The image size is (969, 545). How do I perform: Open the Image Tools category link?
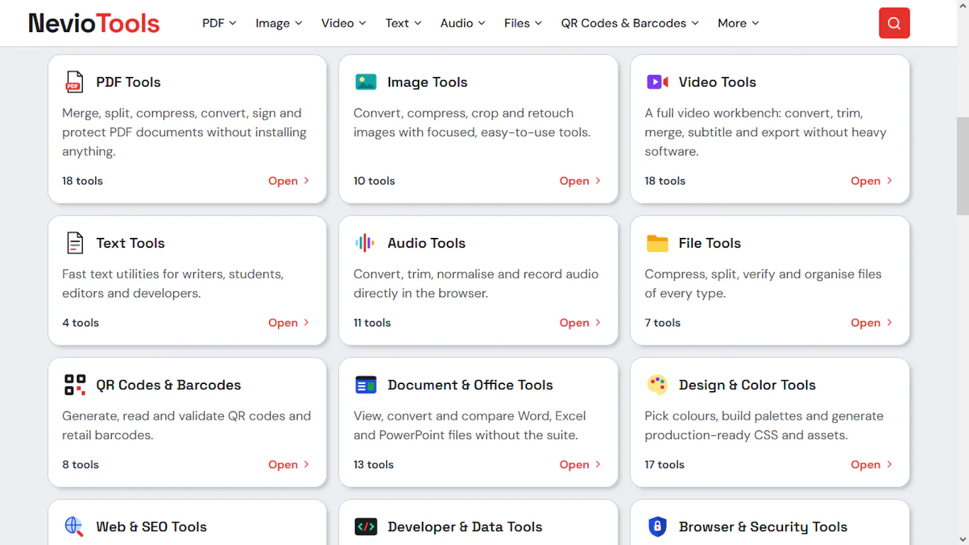pyautogui.click(x=580, y=180)
